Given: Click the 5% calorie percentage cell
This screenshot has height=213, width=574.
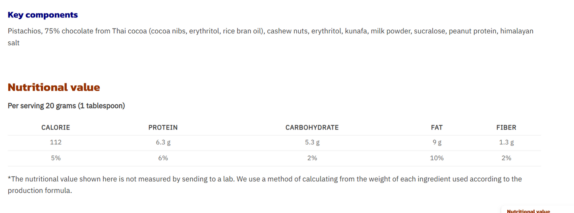Looking at the screenshot, I should [56, 158].
